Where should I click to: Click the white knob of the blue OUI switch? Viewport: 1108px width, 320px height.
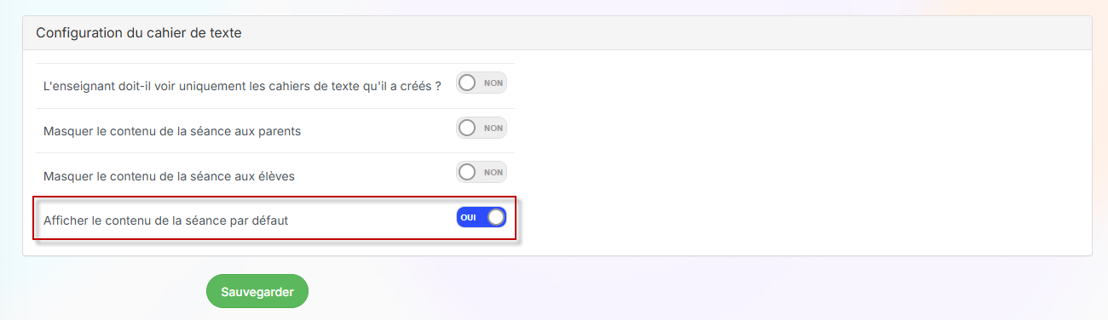(495, 217)
